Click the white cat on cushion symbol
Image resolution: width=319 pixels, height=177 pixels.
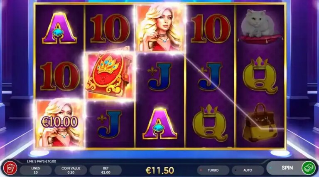coord(260,26)
